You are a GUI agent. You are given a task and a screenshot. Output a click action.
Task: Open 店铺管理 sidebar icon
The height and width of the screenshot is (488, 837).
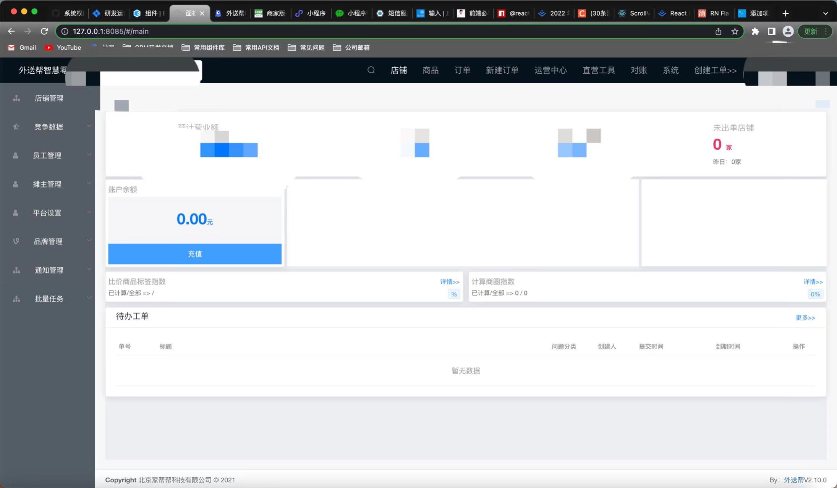click(16, 98)
